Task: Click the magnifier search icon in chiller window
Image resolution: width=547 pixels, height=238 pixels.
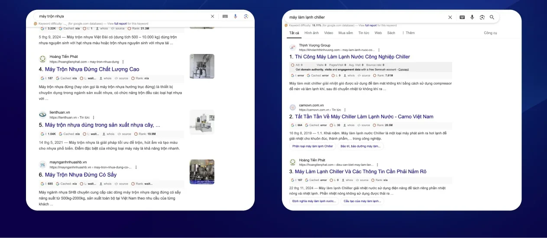Action: click(x=492, y=17)
